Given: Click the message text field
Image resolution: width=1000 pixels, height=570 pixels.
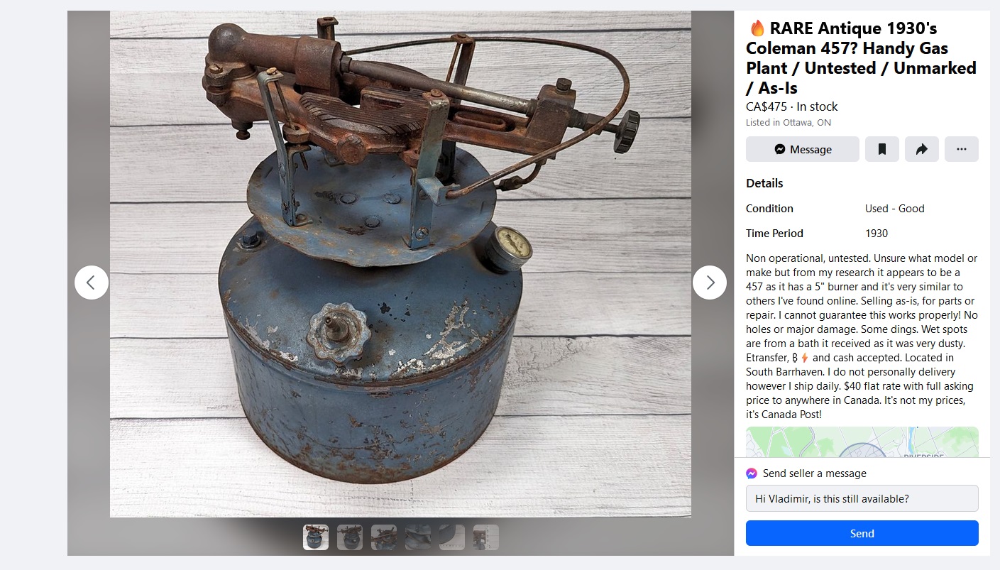Looking at the screenshot, I should tap(862, 498).
